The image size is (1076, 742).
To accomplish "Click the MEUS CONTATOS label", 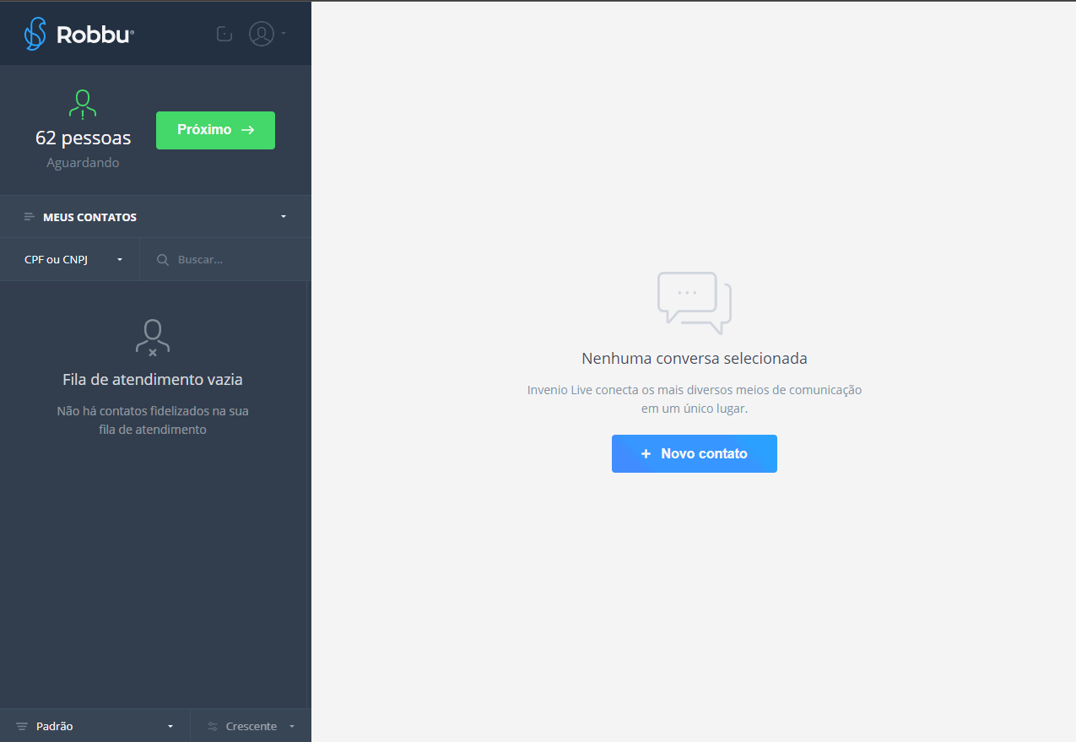I will point(89,217).
